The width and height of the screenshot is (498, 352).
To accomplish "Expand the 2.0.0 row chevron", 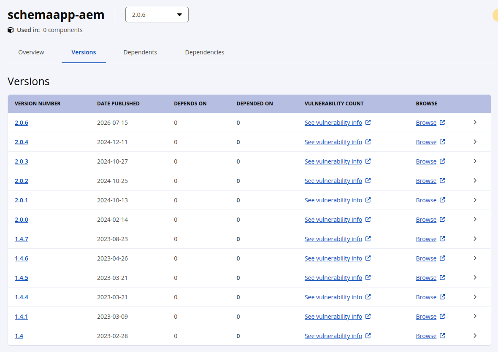I will [475, 219].
